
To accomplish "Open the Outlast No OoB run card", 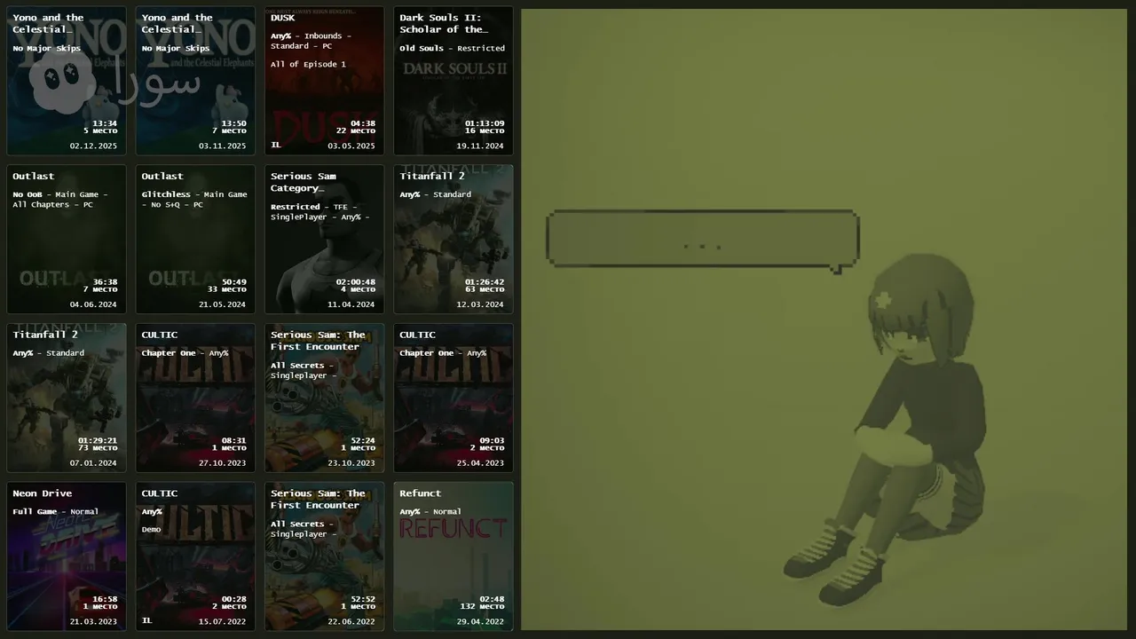I will tap(67, 240).
